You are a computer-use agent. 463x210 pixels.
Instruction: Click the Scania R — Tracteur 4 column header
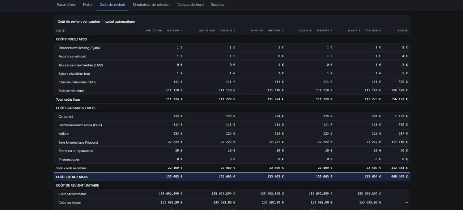coord(315,31)
